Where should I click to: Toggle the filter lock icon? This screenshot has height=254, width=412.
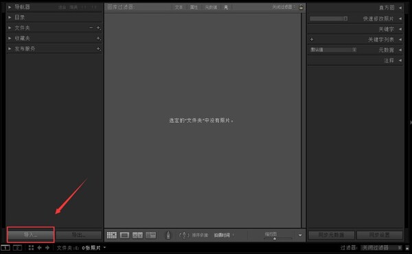[x=301, y=7]
